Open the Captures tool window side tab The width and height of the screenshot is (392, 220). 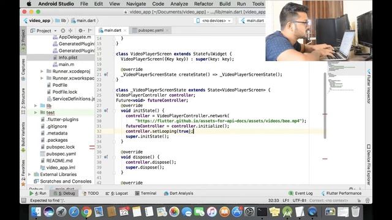coord(23,70)
